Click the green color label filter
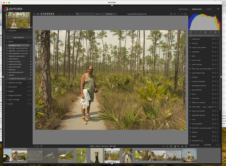The height and width of the screenshot is (166, 226). pyautogui.click(x=62, y=14)
